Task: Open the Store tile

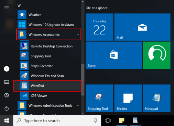Action: [x=114, y=55]
